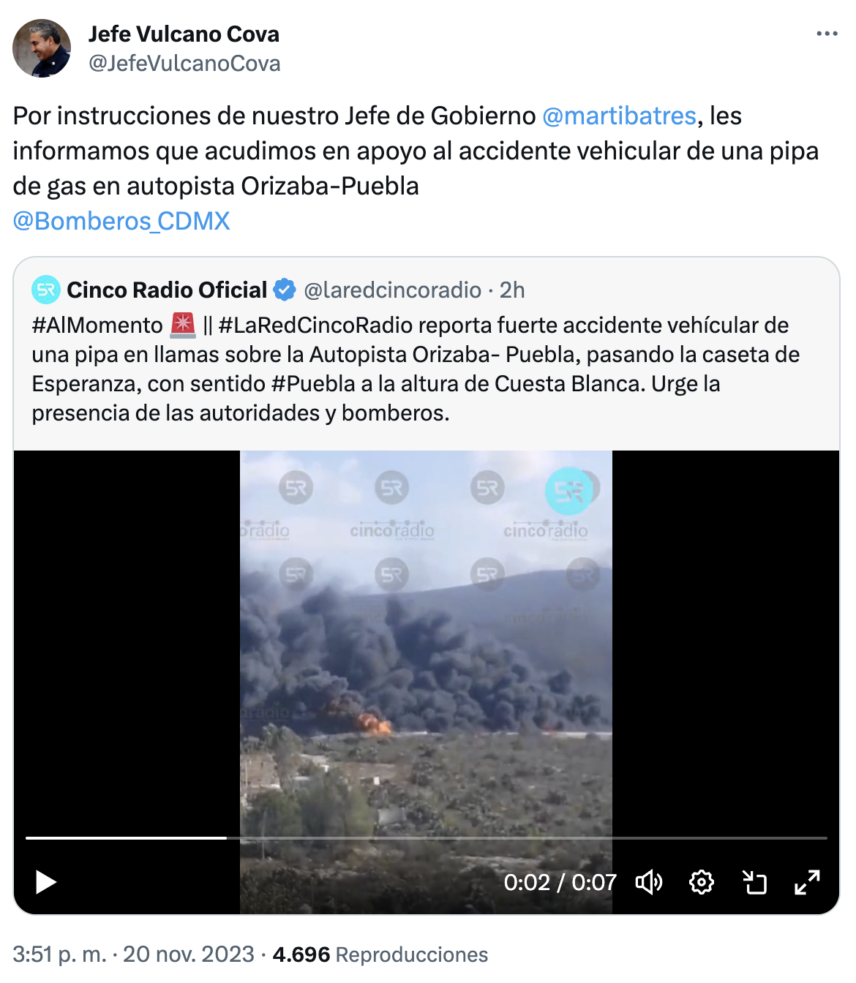
Task: Open Jefe Vulcano Cova display name
Action: point(184,34)
